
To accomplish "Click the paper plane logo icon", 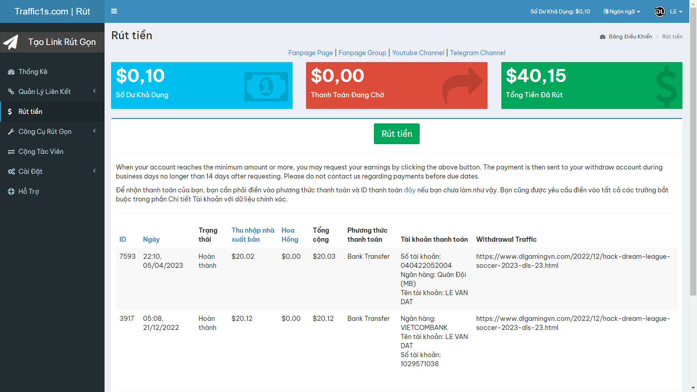I will pyautogui.click(x=11, y=42).
